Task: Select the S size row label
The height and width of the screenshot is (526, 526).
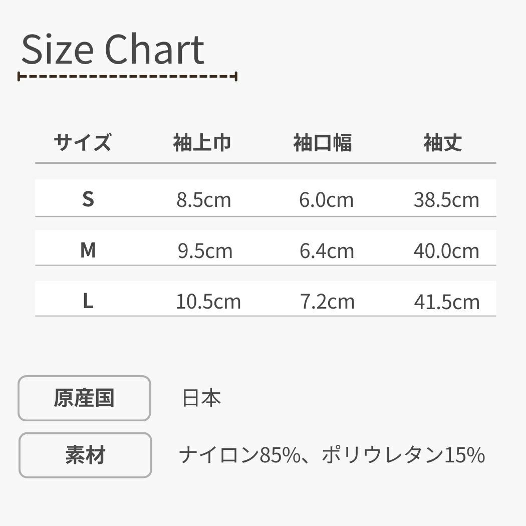Action: [x=88, y=199]
